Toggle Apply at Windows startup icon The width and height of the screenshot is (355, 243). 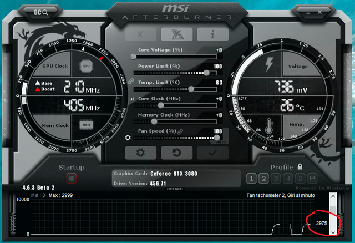tap(72, 179)
